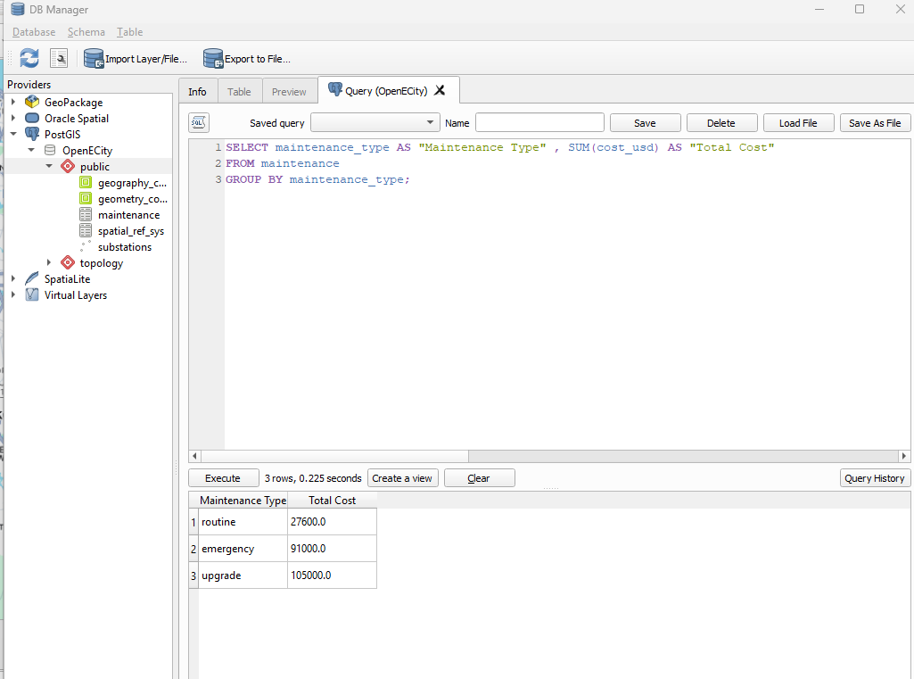Select the upgrade result cell
The width and height of the screenshot is (914, 679).
coord(243,575)
